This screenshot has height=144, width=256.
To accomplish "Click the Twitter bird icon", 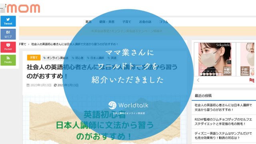I will click(x=8, y=19).
